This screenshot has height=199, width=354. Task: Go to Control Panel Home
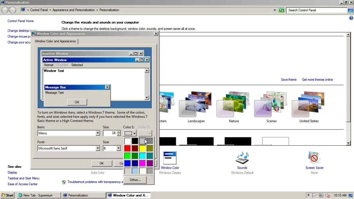20,21
